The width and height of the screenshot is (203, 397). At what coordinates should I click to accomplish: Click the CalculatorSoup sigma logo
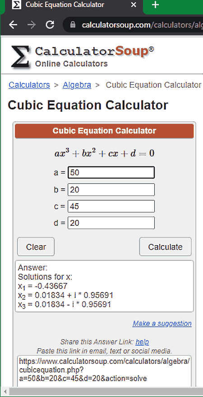tap(21, 56)
